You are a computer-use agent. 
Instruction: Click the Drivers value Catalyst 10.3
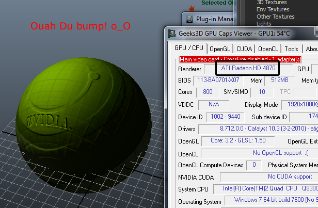pos(258,129)
